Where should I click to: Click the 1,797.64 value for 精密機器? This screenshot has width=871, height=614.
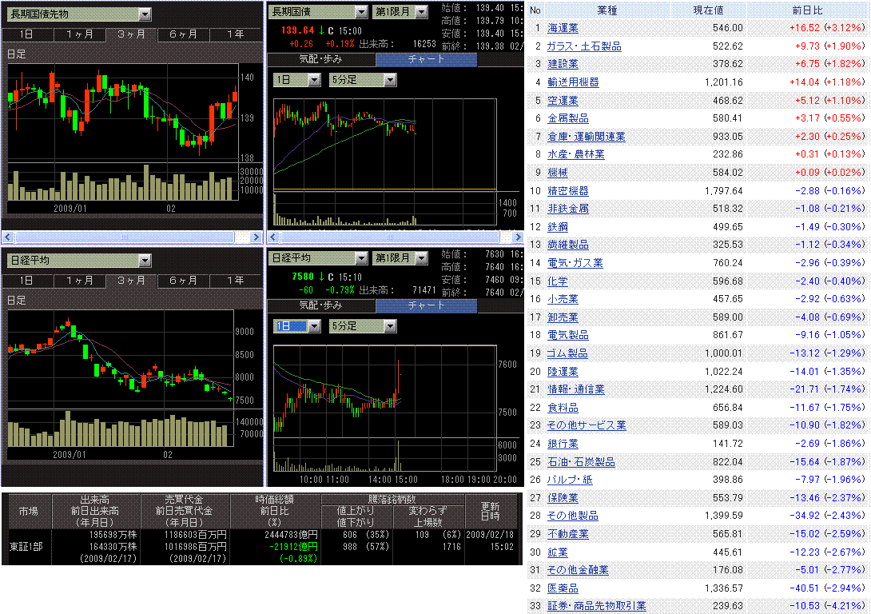[x=724, y=190]
